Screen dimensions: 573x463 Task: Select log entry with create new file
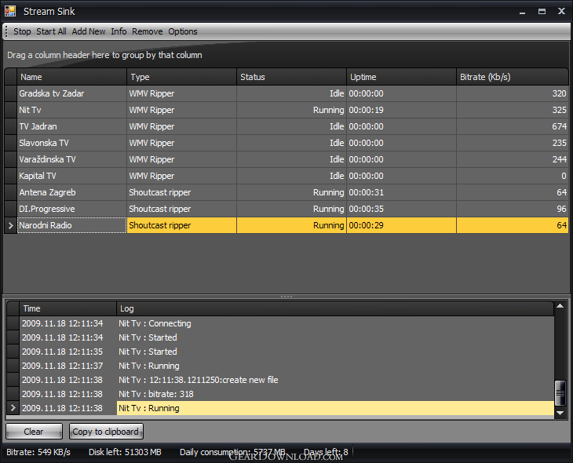280,380
